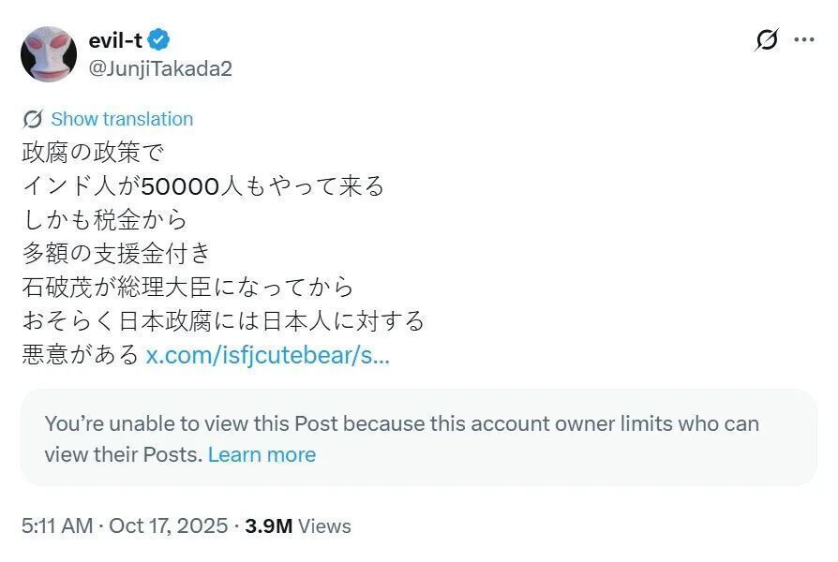
Task: Open the evil-t profile avatar
Action: point(49,54)
